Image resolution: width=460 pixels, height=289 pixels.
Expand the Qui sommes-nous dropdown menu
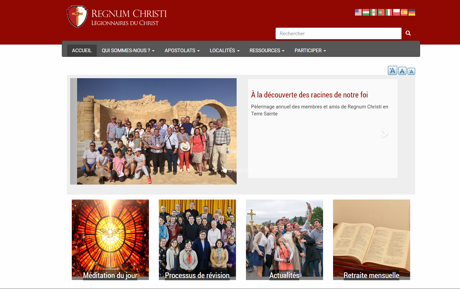click(128, 51)
